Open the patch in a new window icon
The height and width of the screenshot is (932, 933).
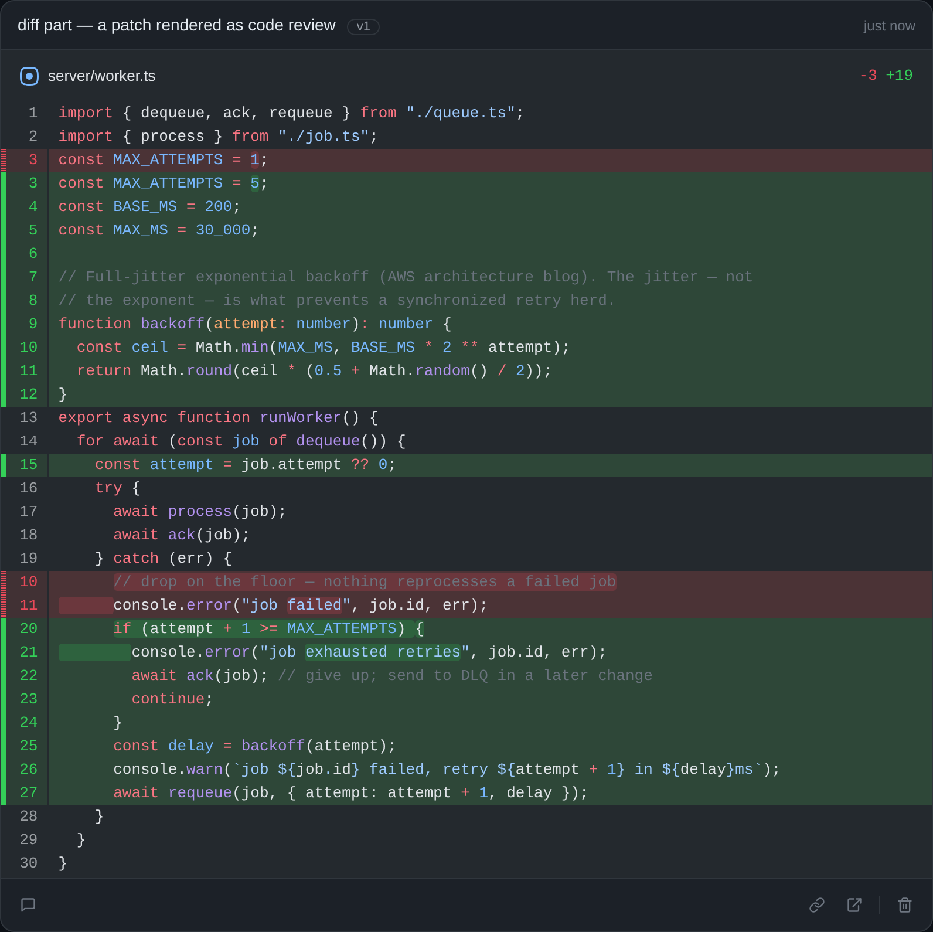pyautogui.click(x=854, y=905)
